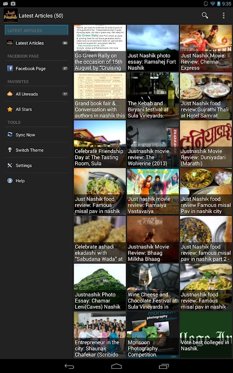Open All Stars list

click(x=36, y=110)
